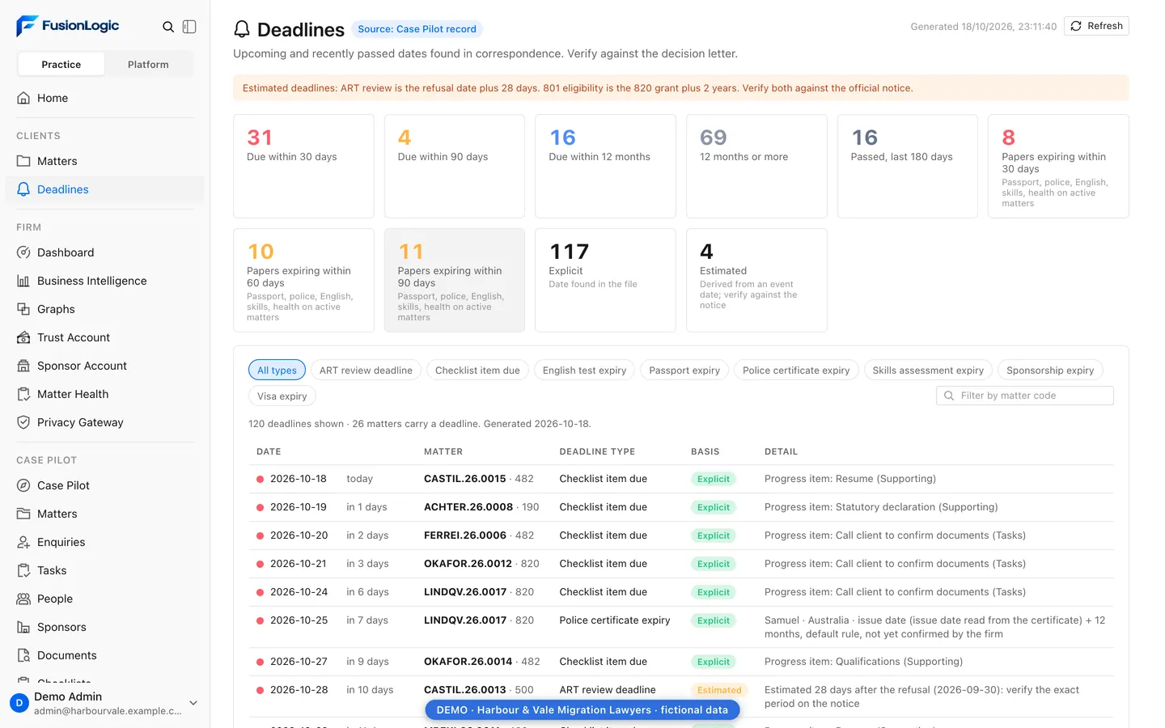Click the search magnifier icon in sidebar header
This screenshot has width=1165, height=728.
pos(168,27)
